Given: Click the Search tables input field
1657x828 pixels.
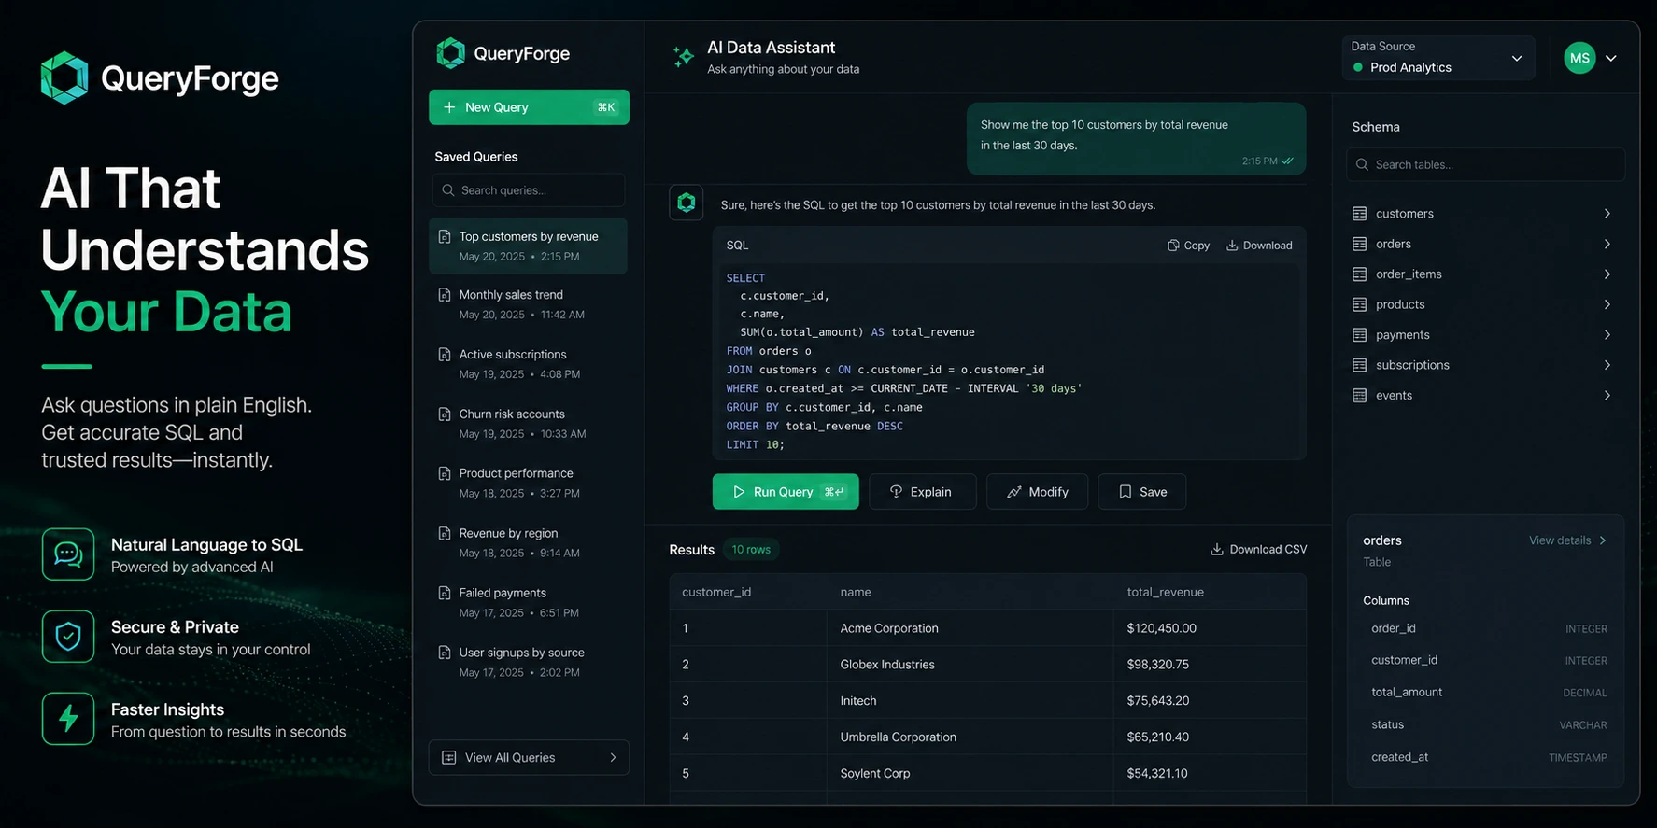Looking at the screenshot, I should point(1485,164).
